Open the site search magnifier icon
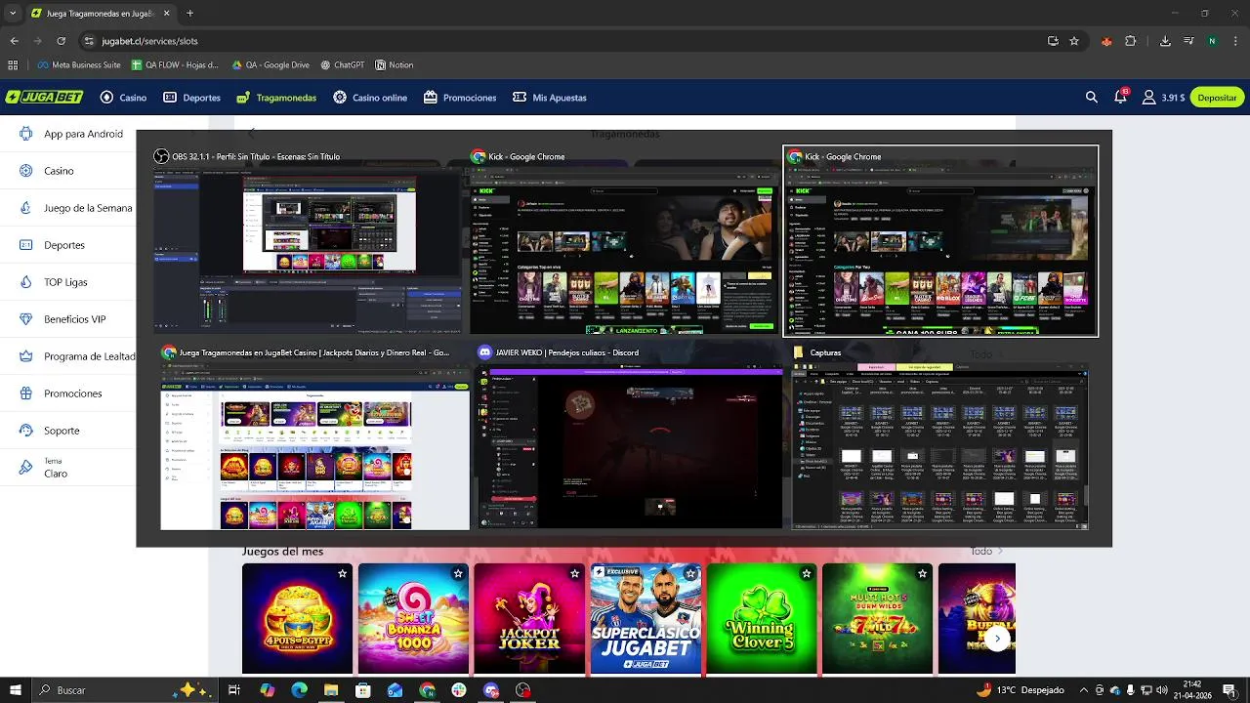 click(1092, 98)
